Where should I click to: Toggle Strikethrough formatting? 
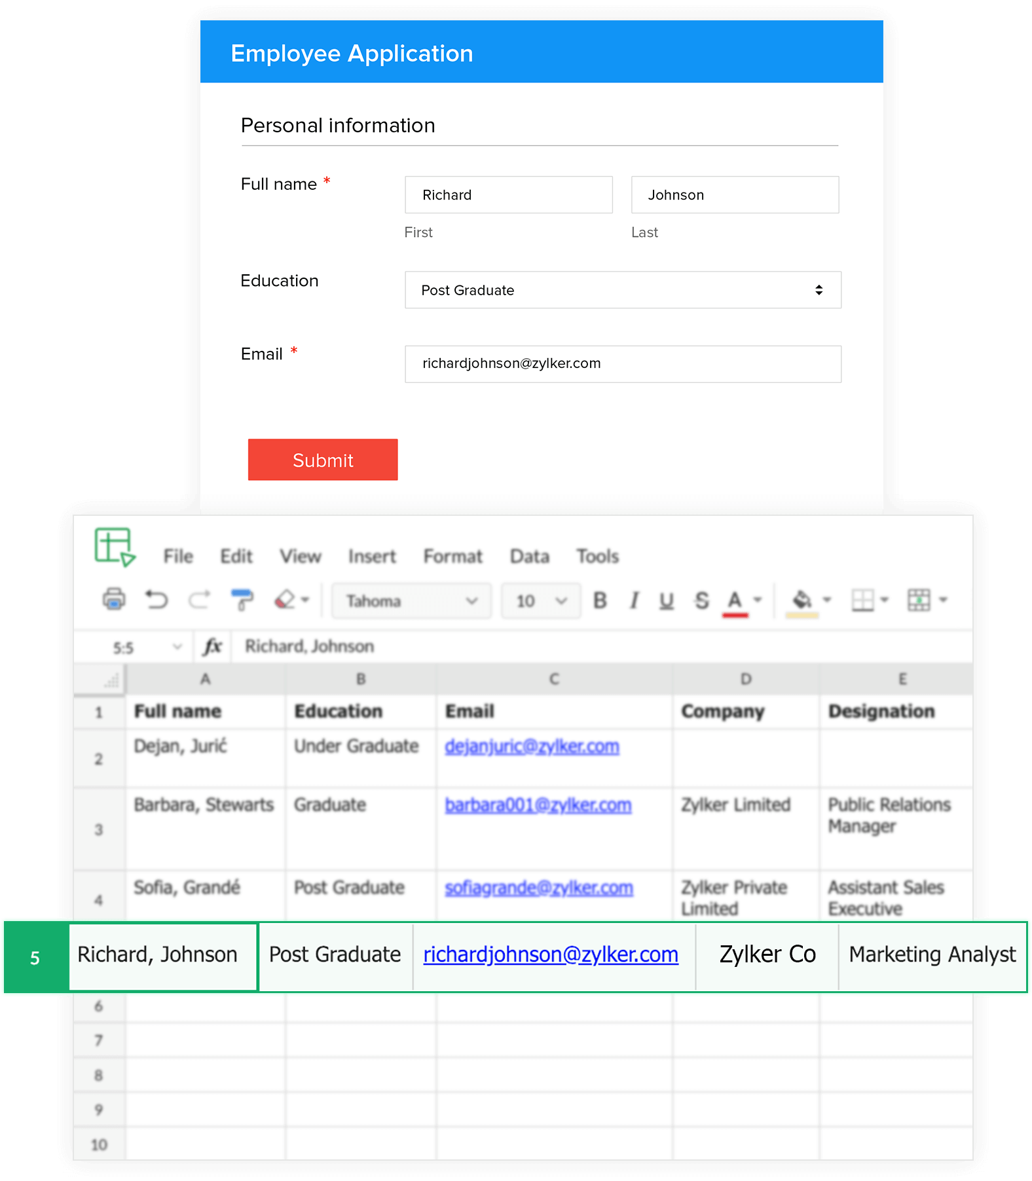click(702, 600)
